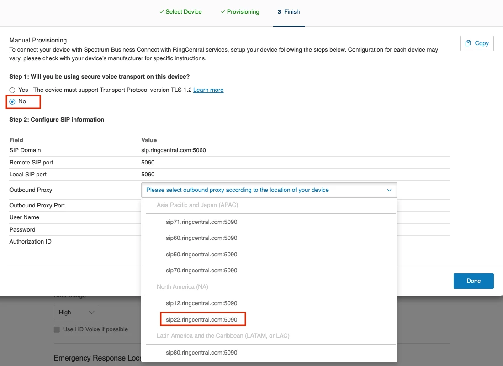Choose sip80.ringcentral.com:5090 proxy option

pyautogui.click(x=201, y=353)
